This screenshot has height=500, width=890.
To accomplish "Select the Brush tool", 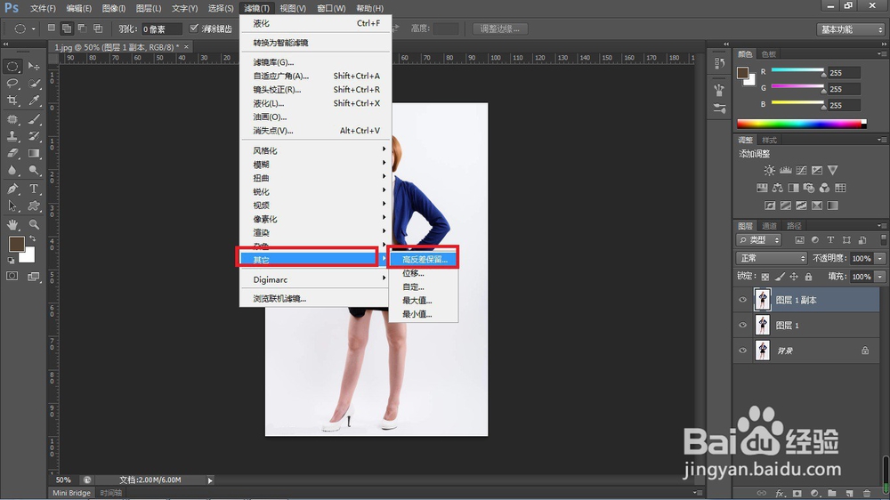I will click(34, 119).
